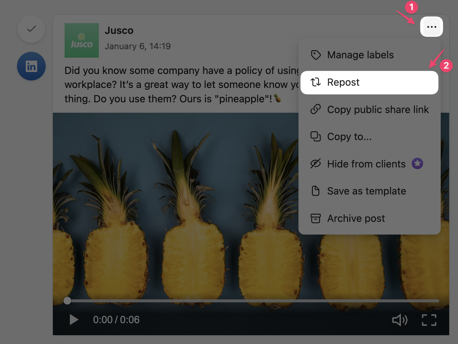The width and height of the screenshot is (458, 344).
Task: Click the checkmark approval button
Action: 31,29
